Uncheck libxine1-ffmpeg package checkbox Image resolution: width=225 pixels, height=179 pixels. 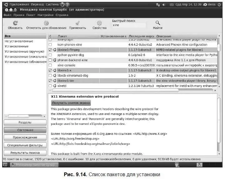[50, 50]
